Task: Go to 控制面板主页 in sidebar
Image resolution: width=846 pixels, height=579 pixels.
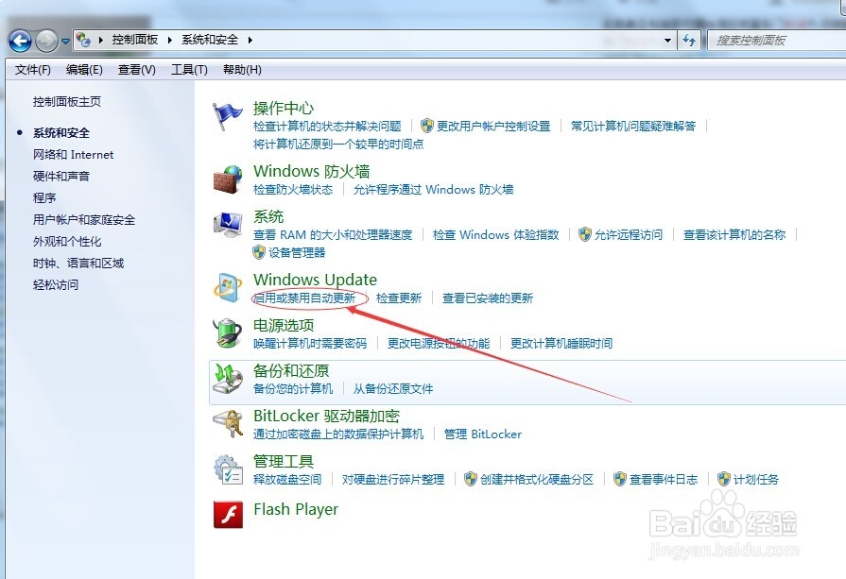Action: [67, 101]
